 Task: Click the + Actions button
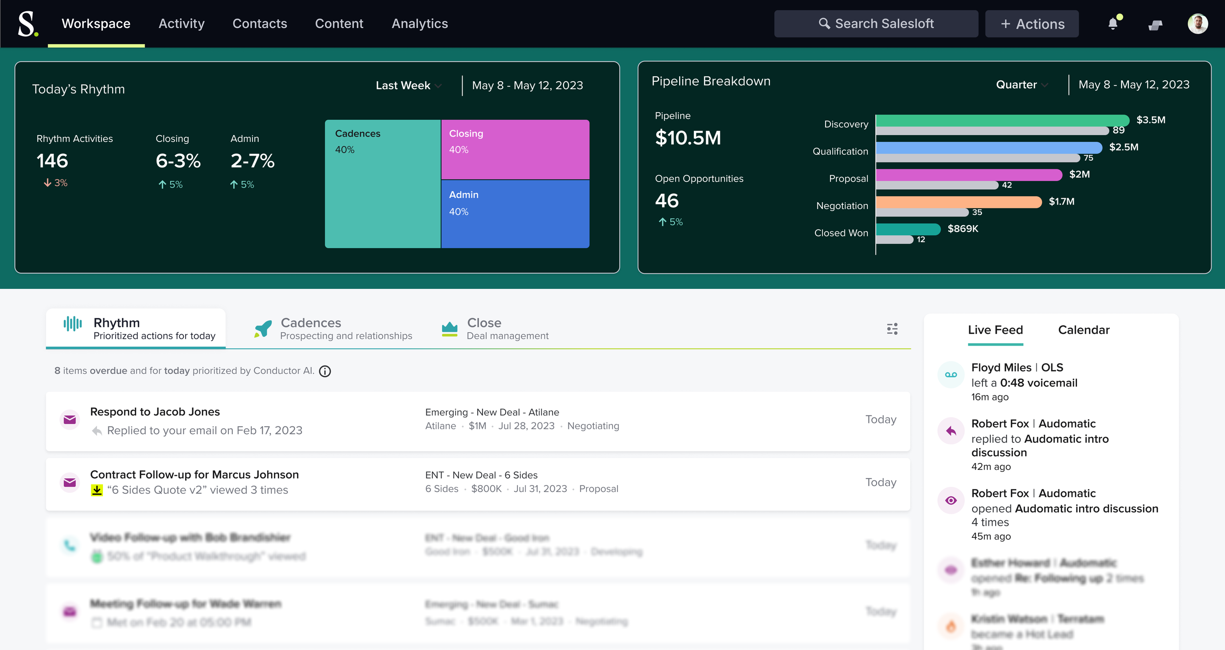click(1031, 23)
